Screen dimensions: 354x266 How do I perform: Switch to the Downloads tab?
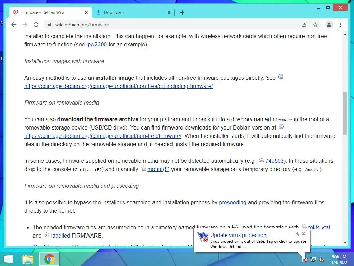click(x=133, y=12)
